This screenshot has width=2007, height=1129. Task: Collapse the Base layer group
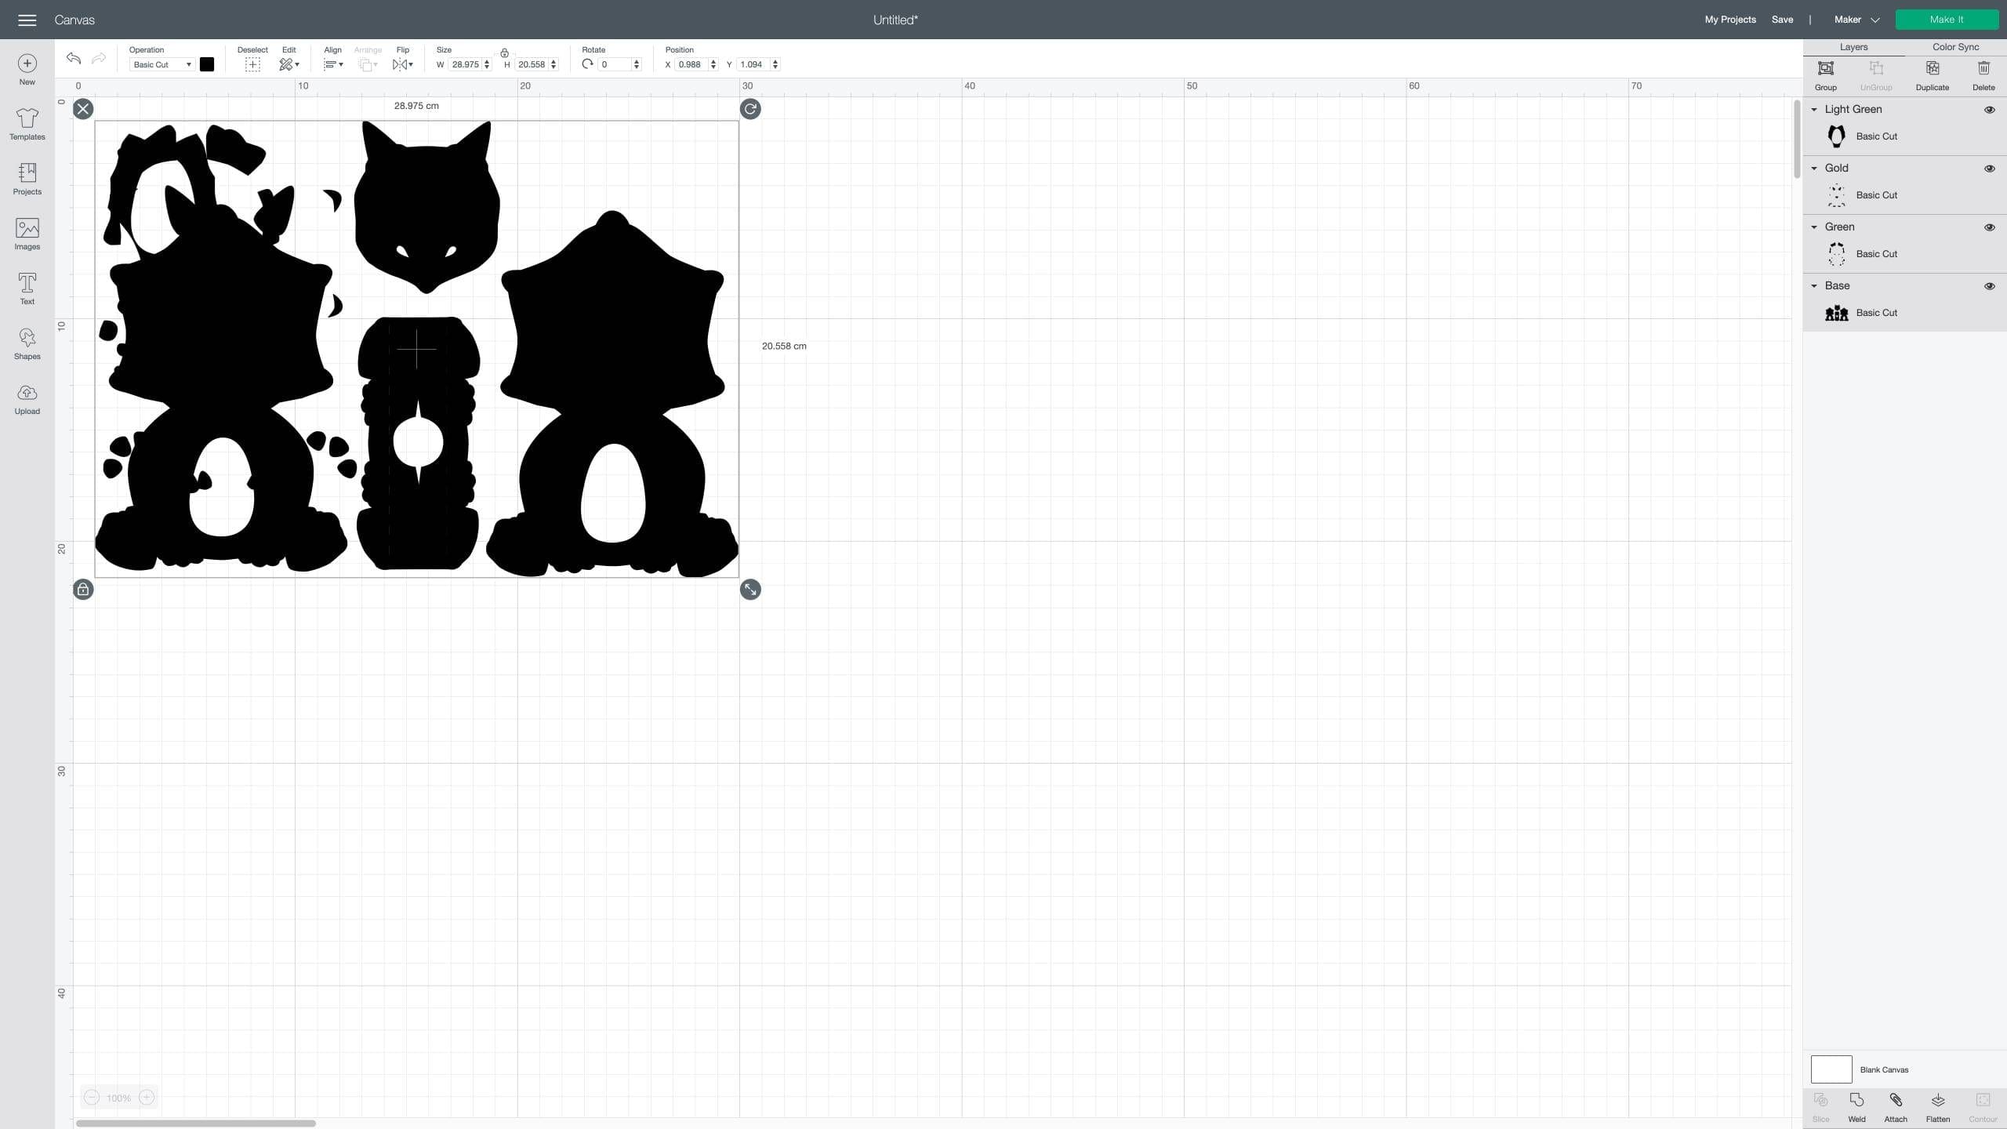click(1814, 286)
